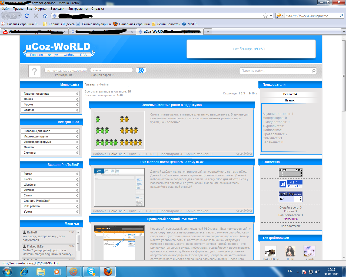Screen dimensions: 346x277
Task: Open the Инструменты menu
Action: (x=78, y=9)
